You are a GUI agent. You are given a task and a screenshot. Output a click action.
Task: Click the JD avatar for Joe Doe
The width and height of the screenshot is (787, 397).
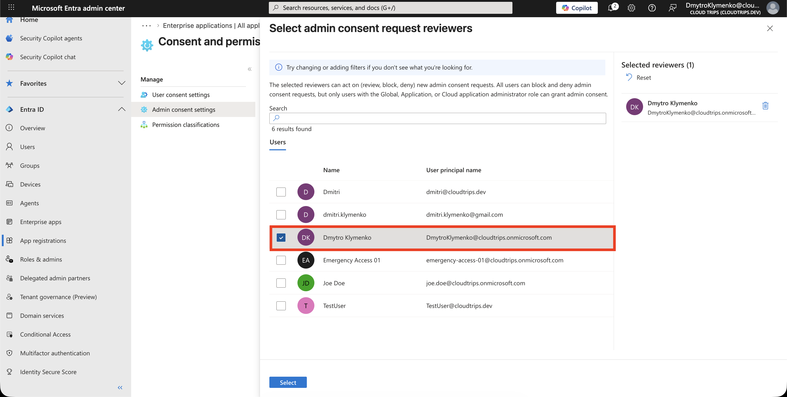(306, 283)
